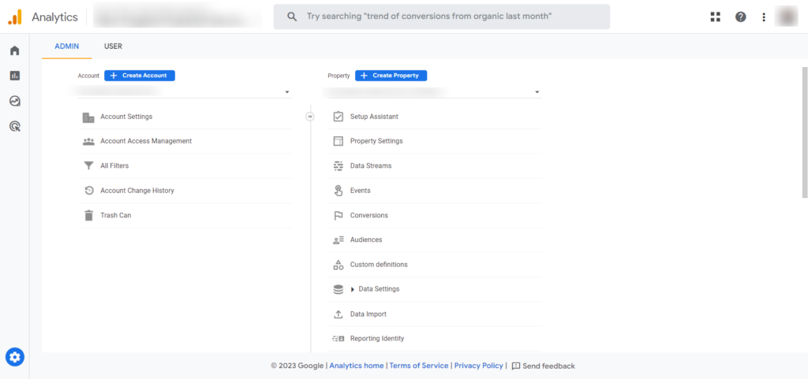Click the Help question mark icon
The width and height of the screenshot is (808, 379).
[740, 17]
